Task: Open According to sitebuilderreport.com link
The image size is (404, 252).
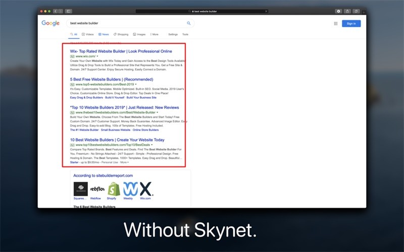Action: 103,175
